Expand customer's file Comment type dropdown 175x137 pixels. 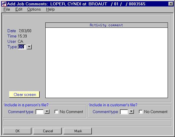131,112
